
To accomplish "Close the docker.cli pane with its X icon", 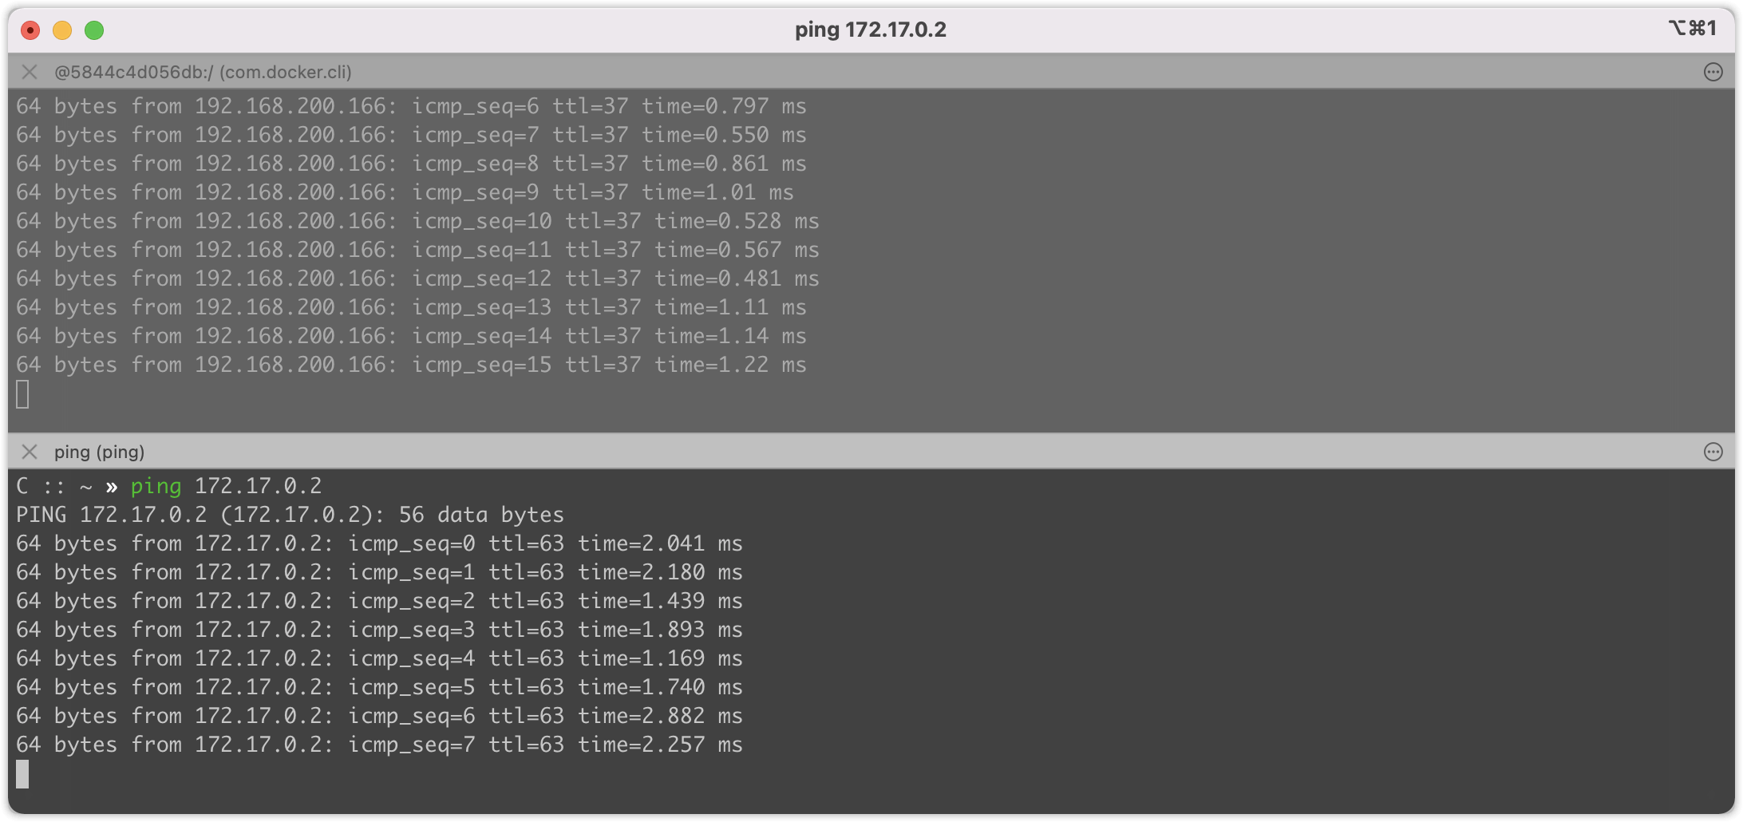I will [30, 72].
